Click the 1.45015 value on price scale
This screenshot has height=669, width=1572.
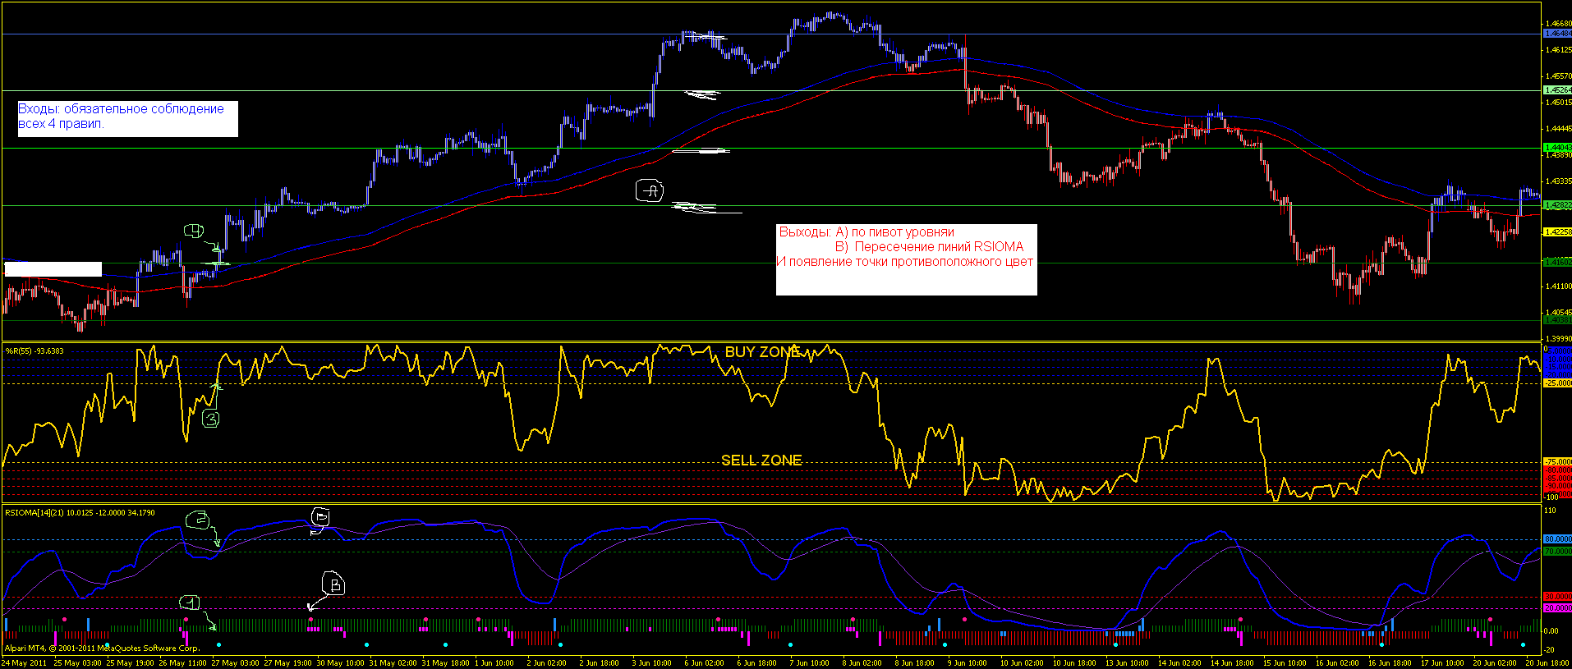point(1558,103)
